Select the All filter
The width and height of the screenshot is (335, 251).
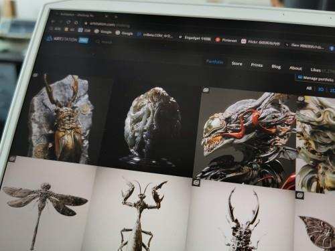(x=309, y=88)
